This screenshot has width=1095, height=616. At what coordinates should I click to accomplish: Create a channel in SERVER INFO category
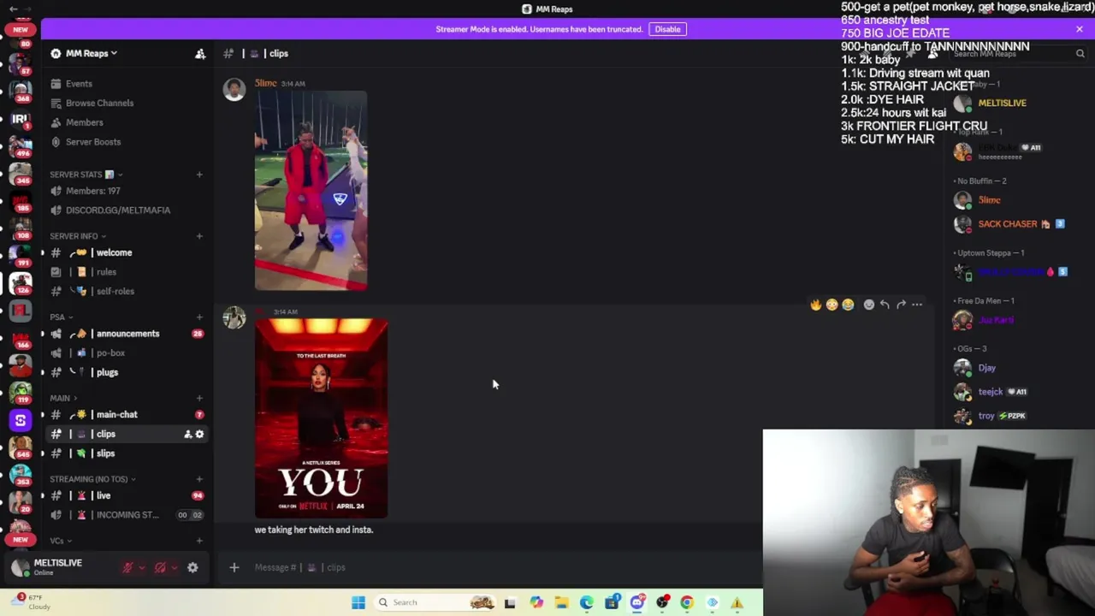pyautogui.click(x=199, y=236)
